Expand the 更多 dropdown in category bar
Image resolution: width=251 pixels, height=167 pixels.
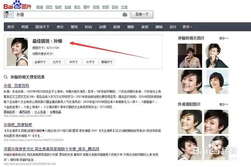pyautogui.click(x=187, y=27)
